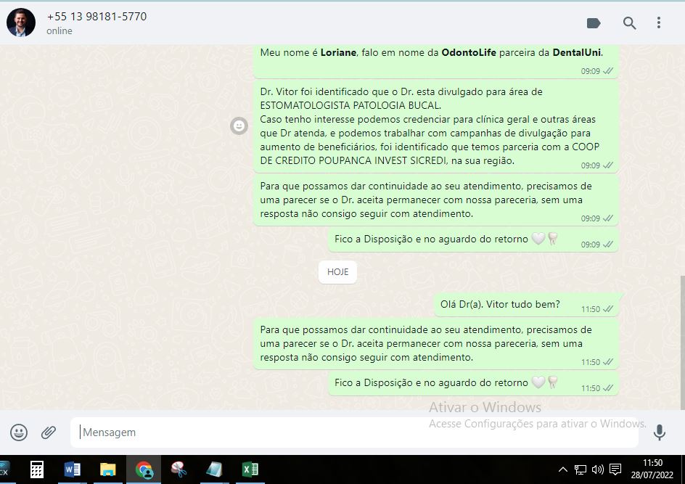Click the 11:50 'Para que possamos dar continuidade' message
This screenshot has height=484, width=685.
[436, 344]
